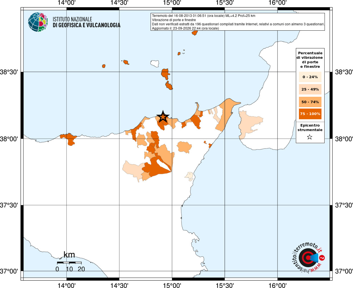The width and height of the screenshot is (353, 288).
Task: Select the 0 - 24% legend swatch
Action: click(x=310, y=77)
